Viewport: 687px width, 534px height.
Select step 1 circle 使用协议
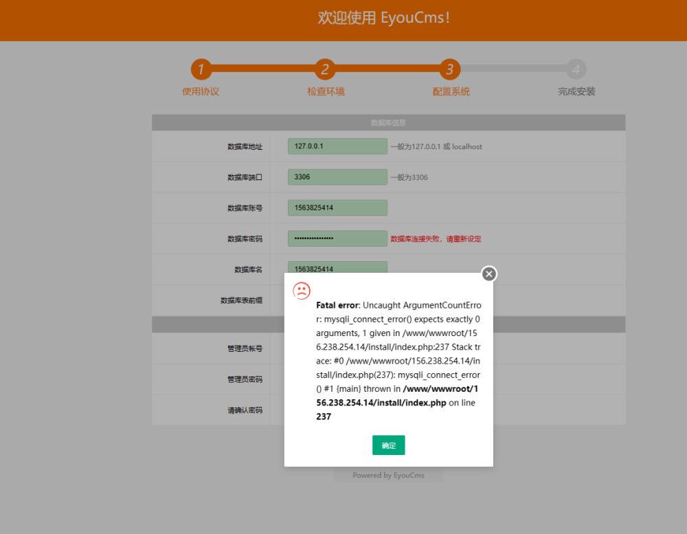coord(201,69)
